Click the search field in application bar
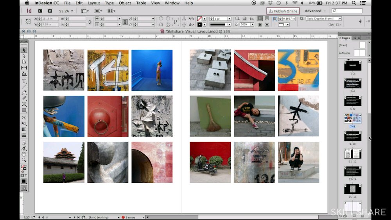Image resolution: width=391 pixels, height=220 pixels. (x=347, y=11)
